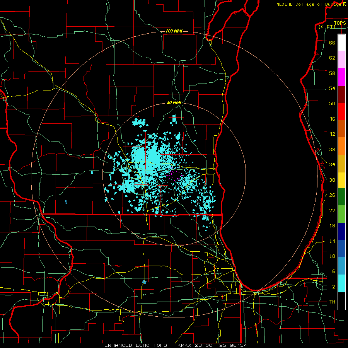Click the legend value "26"
348x348 pixels.
[332, 195]
